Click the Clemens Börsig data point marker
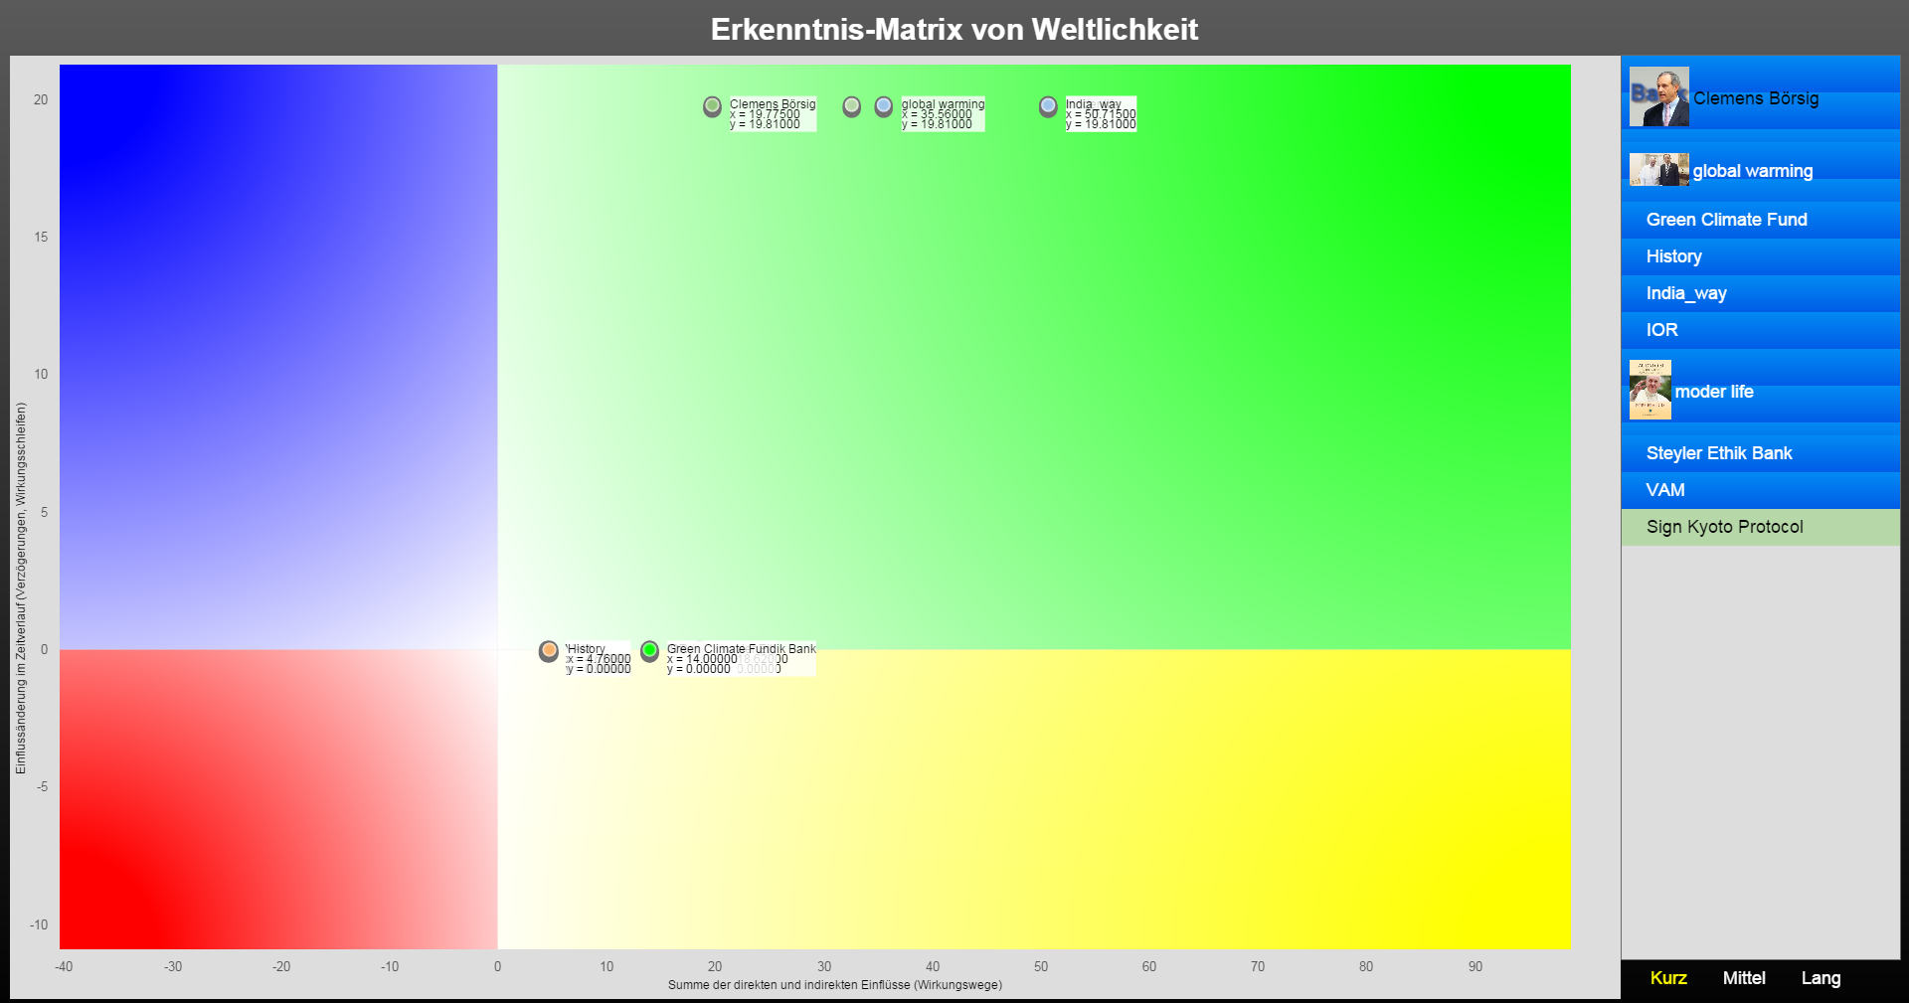The height and width of the screenshot is (1003, 1909). tap(712, 106)
